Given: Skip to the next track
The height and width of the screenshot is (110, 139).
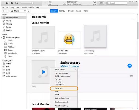Looking at the screenshot, I should click(17, 3).
